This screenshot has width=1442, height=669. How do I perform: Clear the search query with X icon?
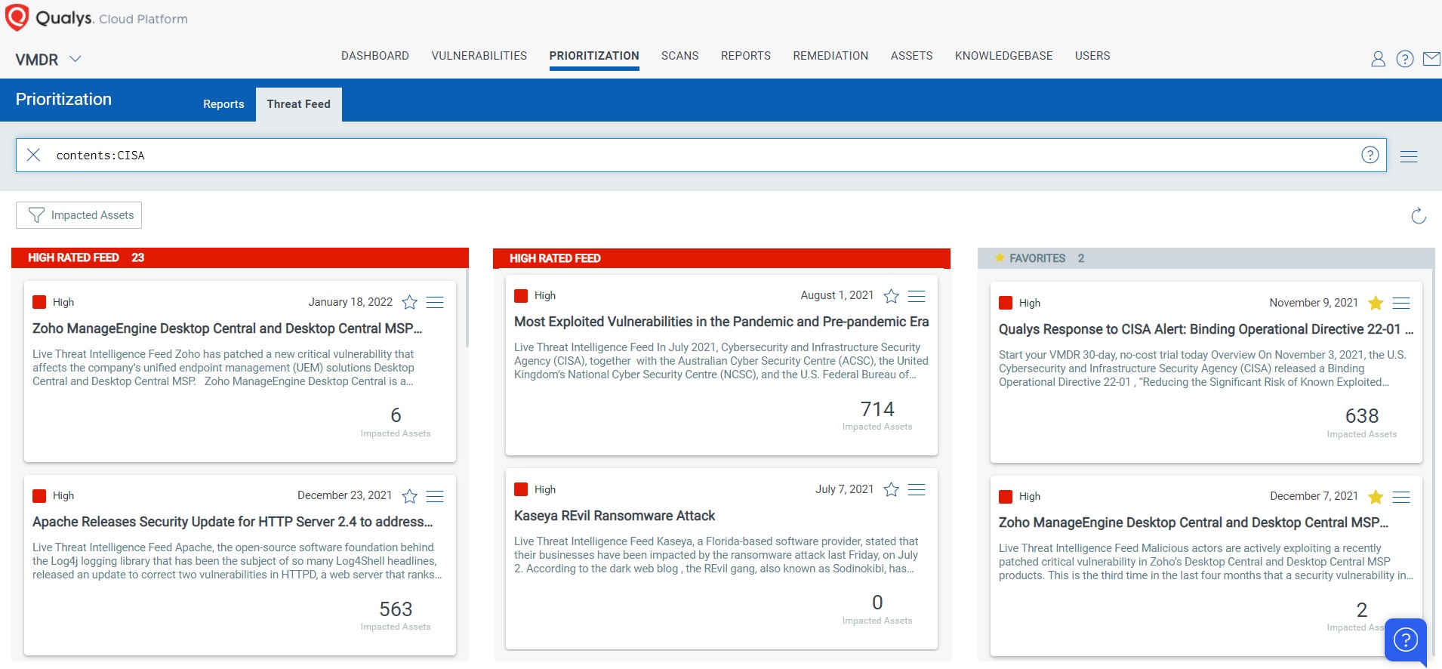33,155
